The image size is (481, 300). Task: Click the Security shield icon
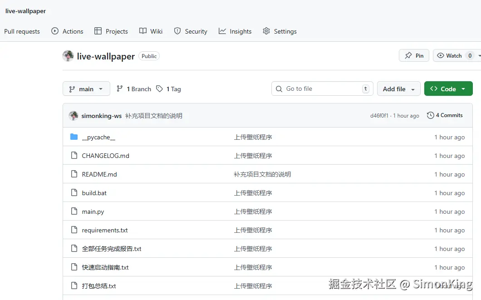click(177, 31)
